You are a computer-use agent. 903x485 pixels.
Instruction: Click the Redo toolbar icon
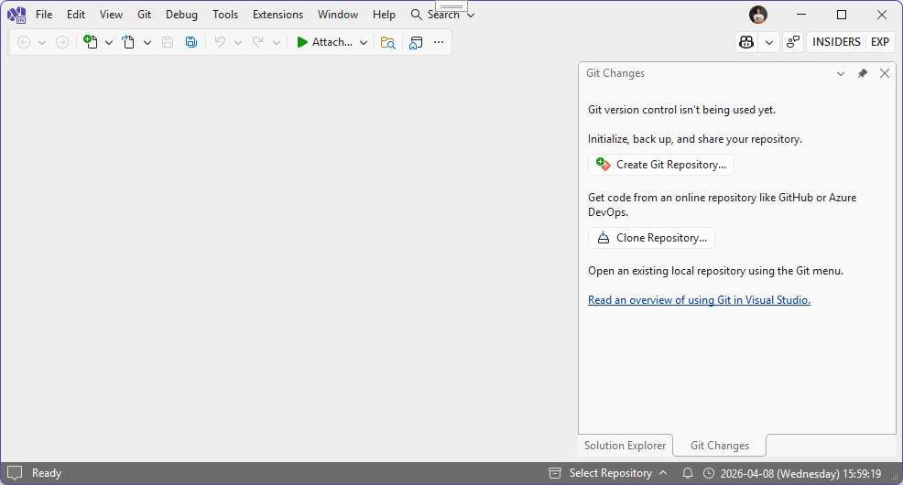coord(258,42)
